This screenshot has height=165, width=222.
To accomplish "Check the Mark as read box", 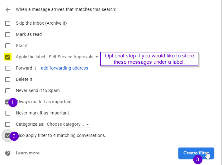I will click(x=8, y=35).
